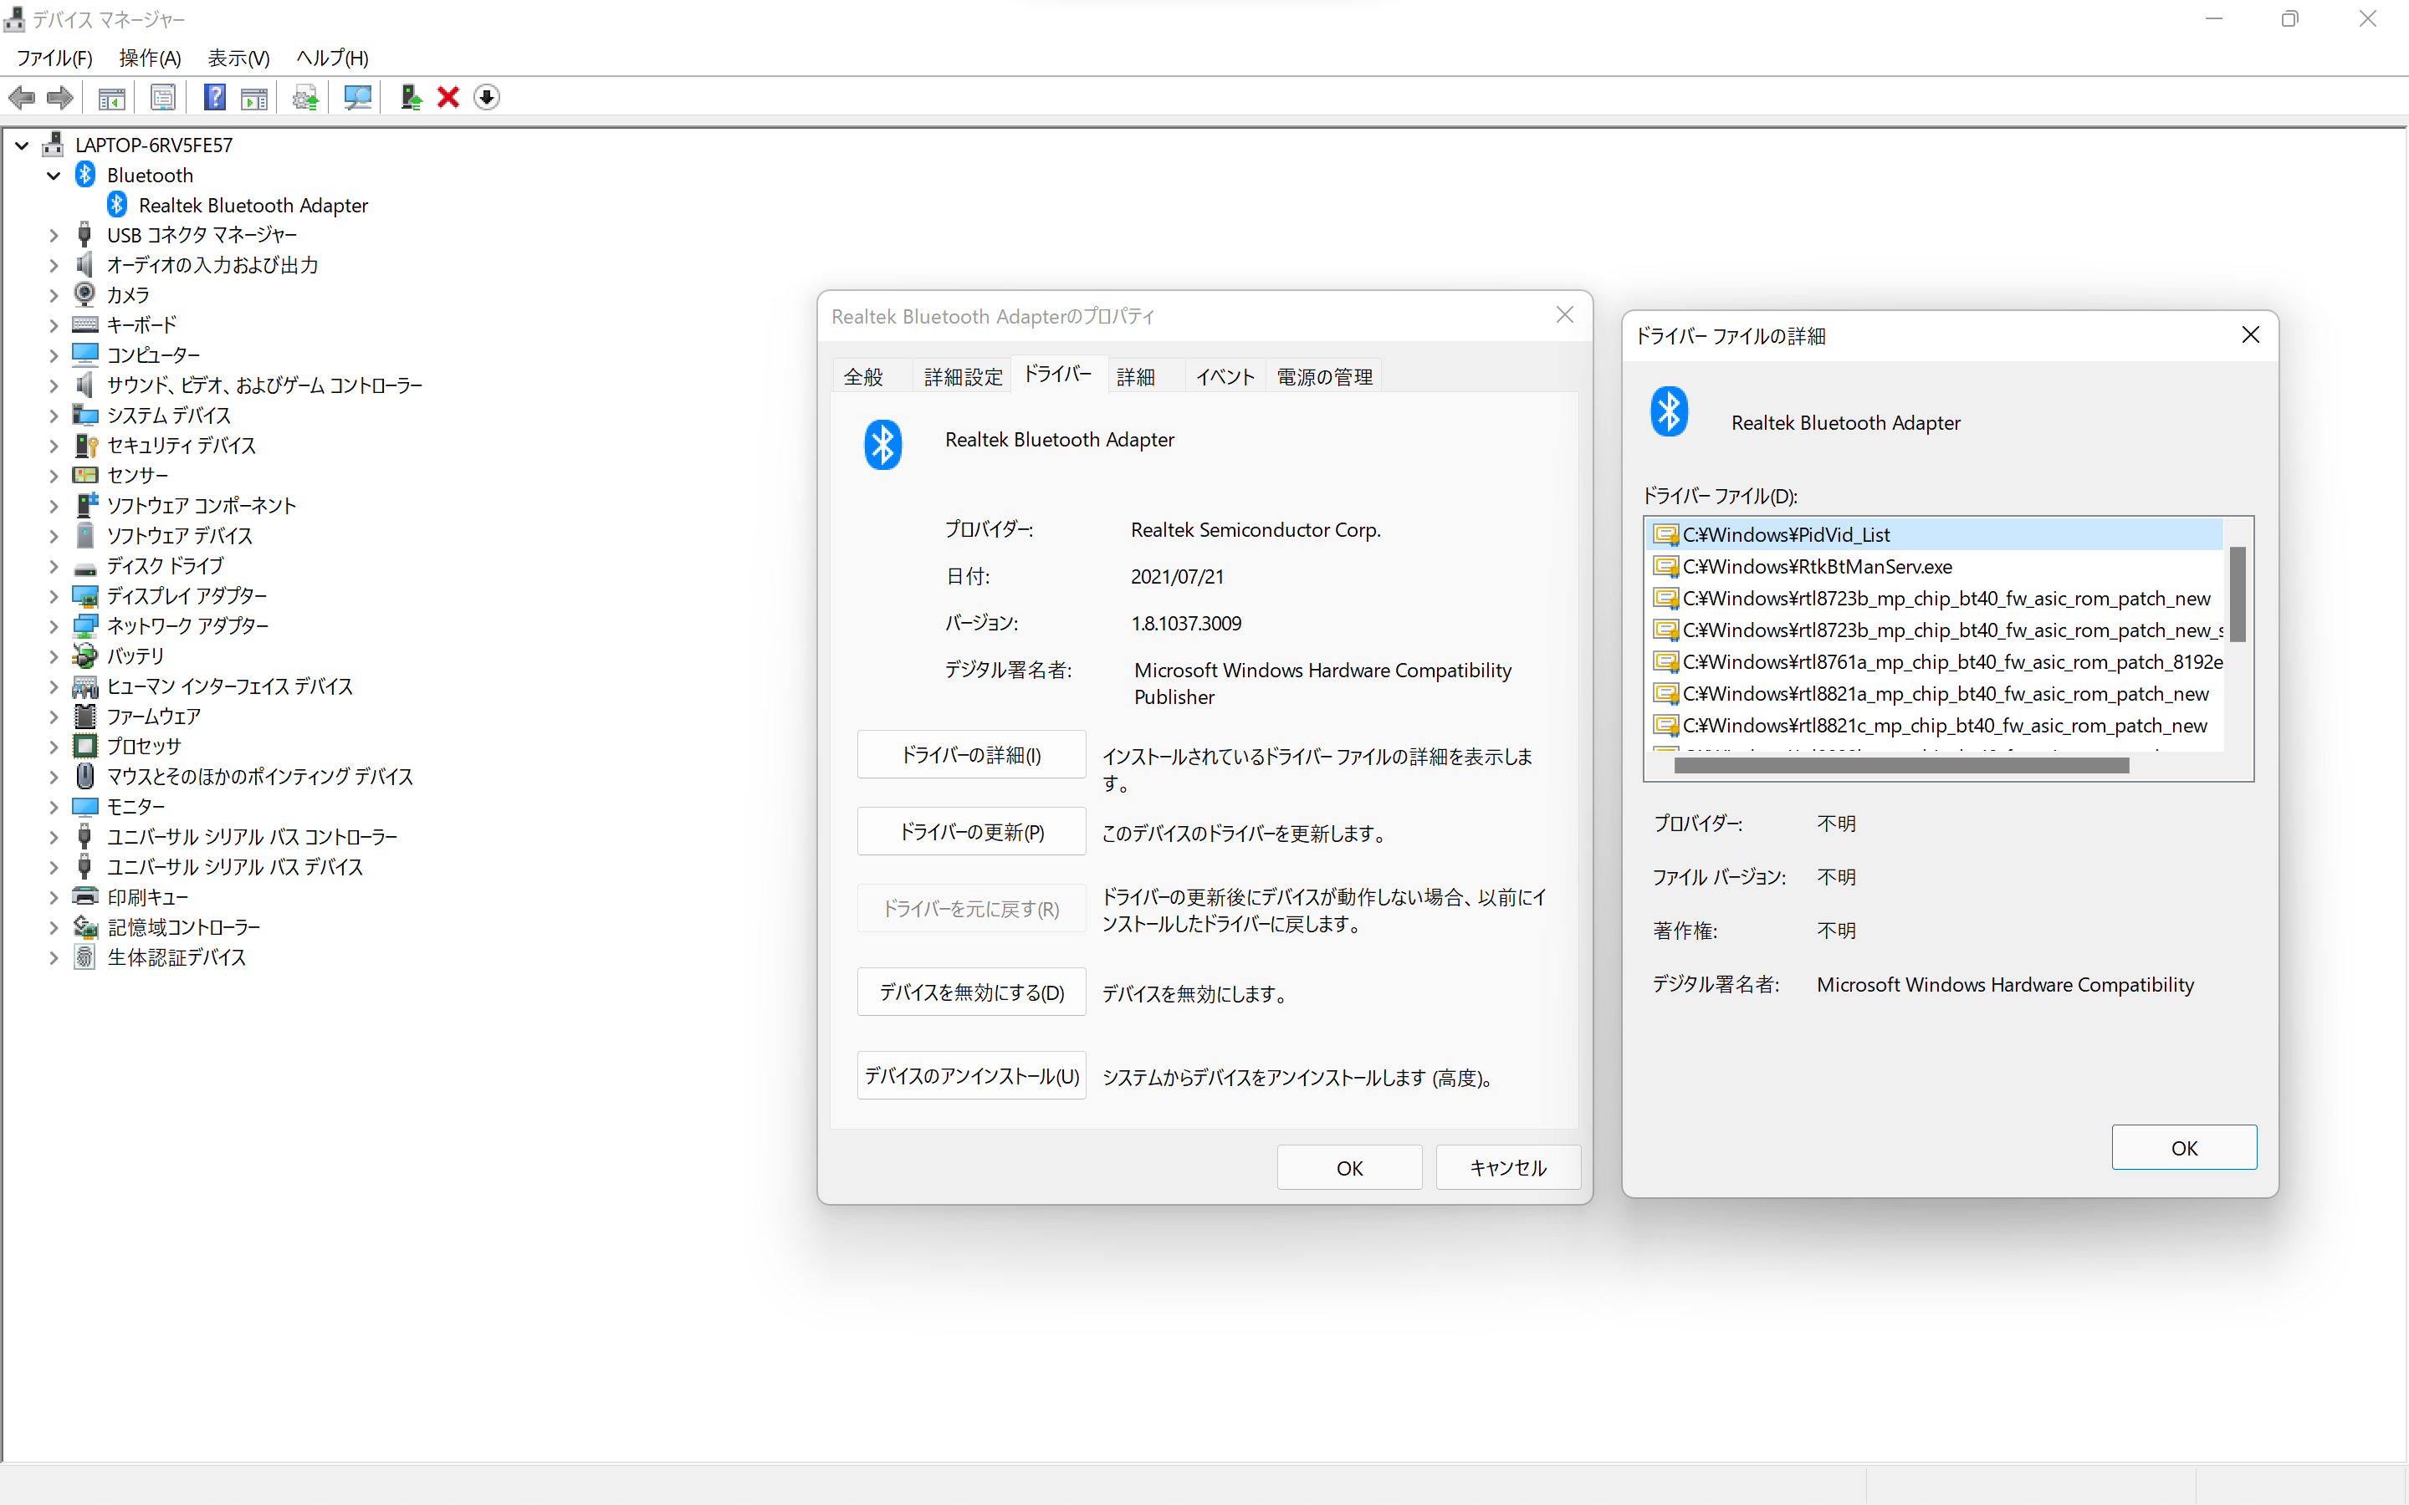Click キャンセル in the properties dialog

(x=1507, y=1167)
